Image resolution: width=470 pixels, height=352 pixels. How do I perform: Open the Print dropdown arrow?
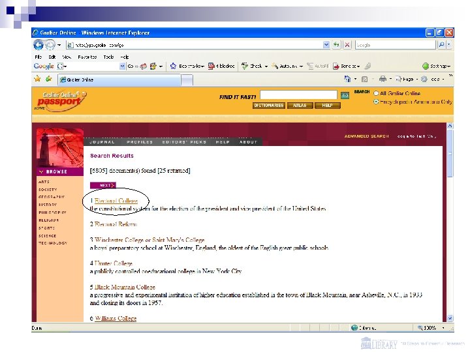click(x=390, y=80)
